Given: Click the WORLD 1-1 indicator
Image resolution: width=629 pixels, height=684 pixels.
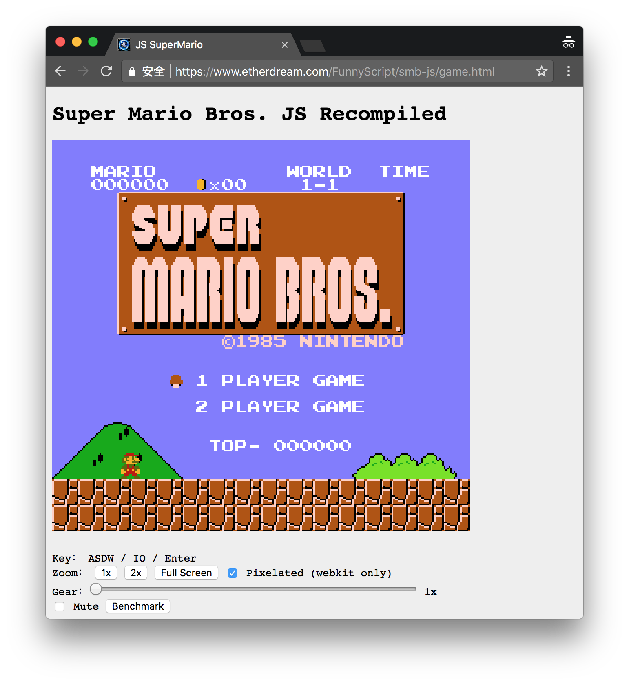Looking at the screenshot, I should 319,178.
